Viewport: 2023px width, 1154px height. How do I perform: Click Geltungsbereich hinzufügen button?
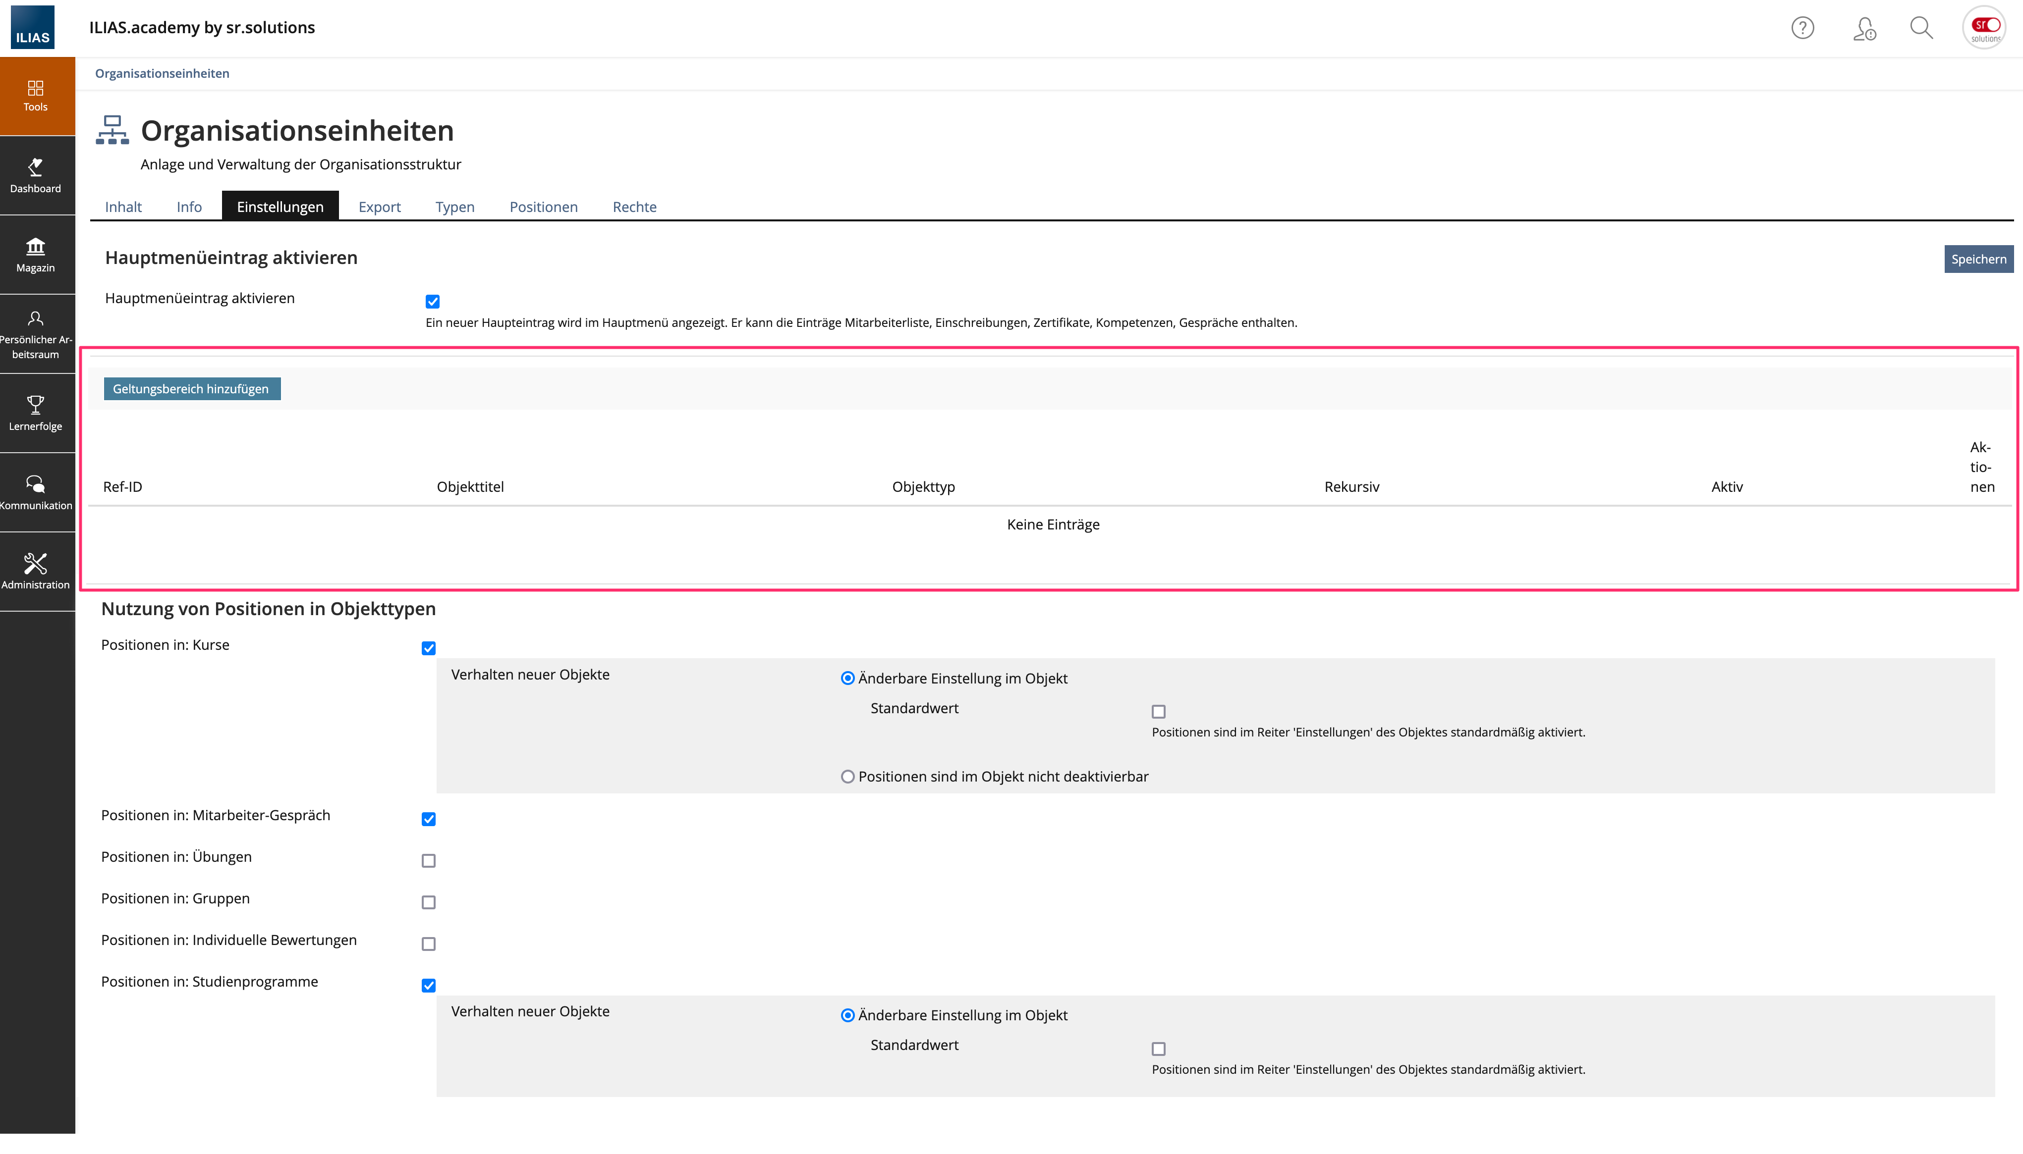pyautogui.click(x=191, y=388)
